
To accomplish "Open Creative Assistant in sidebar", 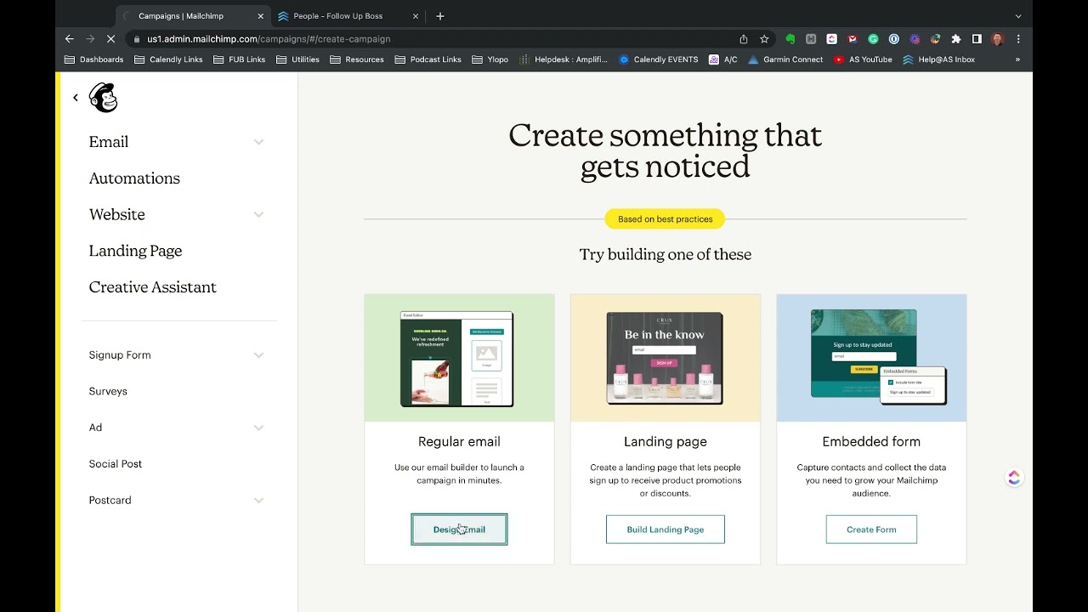I will point(152,287).
